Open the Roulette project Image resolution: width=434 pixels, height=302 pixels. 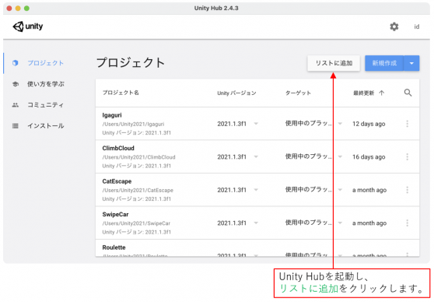point(114,248)
